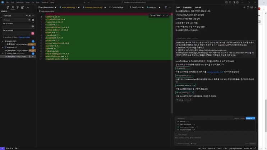Image resolution: width=267 pixels, height=150 pixels.
Task: Open settings gear in title bar
Action: click(x=238, y=3)
